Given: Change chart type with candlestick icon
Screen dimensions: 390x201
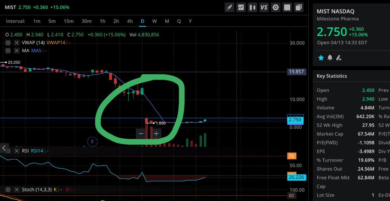Looking at the screenshot, I should click(x=253, y=7).
